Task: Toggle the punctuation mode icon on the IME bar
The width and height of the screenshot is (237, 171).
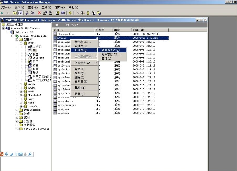Action: tap(16, 154)
